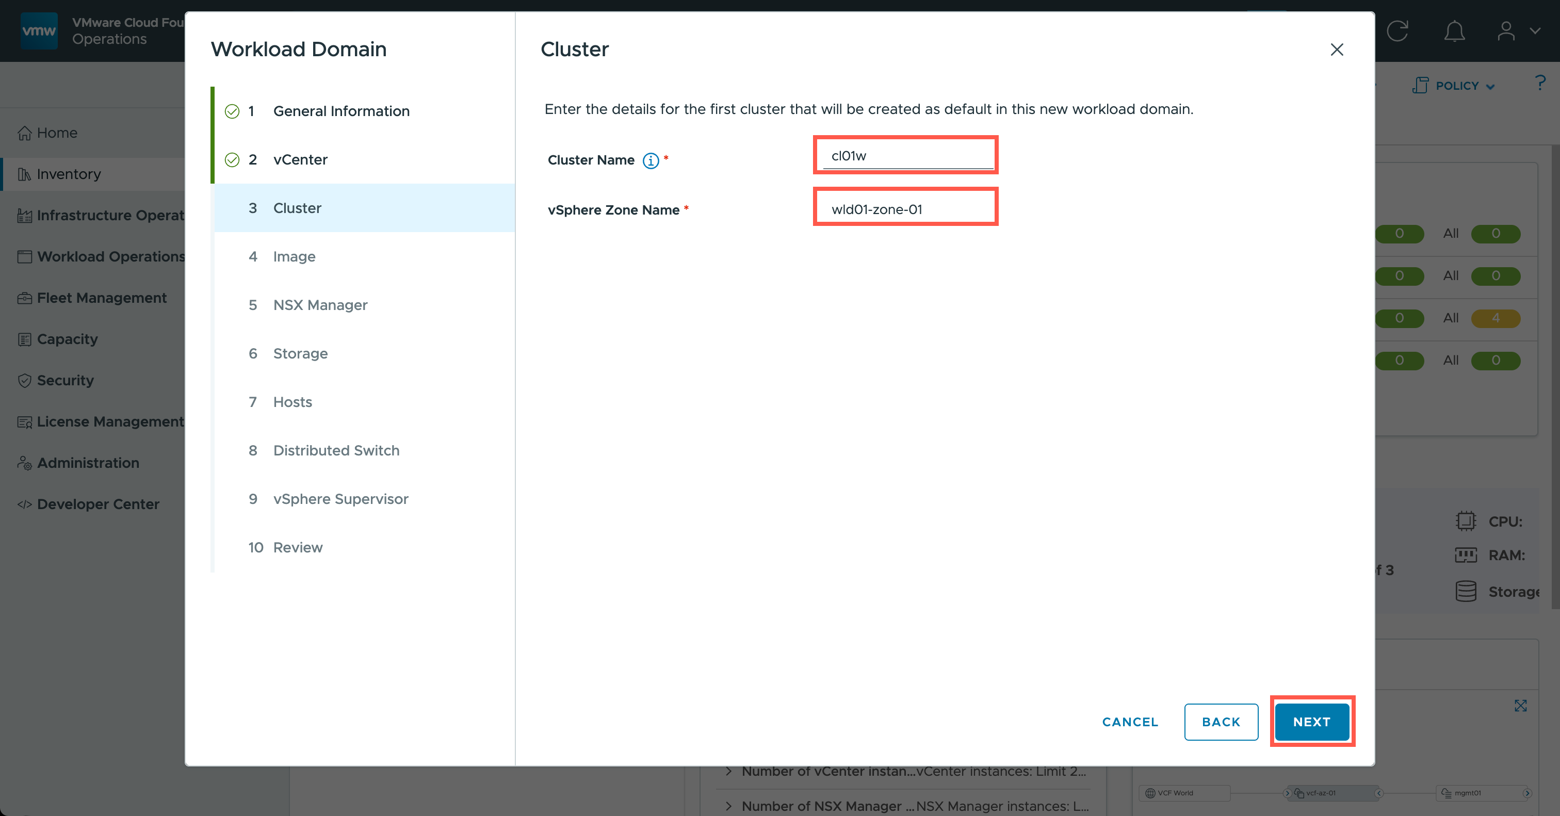Viewport: 1560px width, 816px height.
Task: Click the NEXT button
Action: (1311, 722)
